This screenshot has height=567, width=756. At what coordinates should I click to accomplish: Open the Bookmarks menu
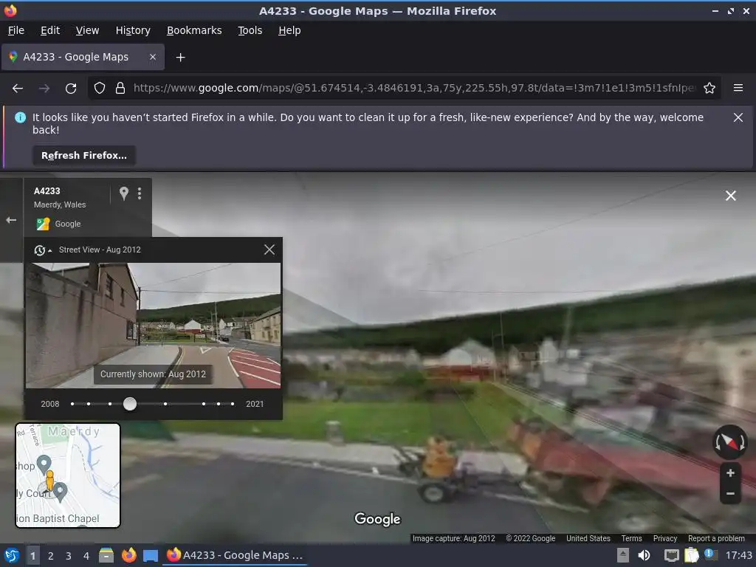click(x=194, y=30)
